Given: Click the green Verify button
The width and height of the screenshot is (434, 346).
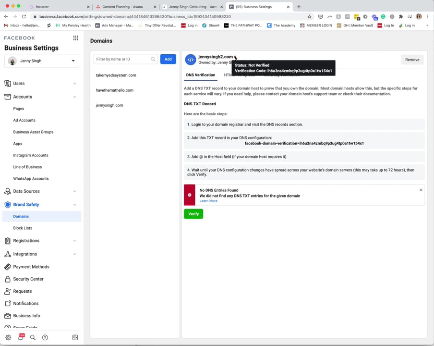Looking at the screenshot, I should tap(193, 214).
